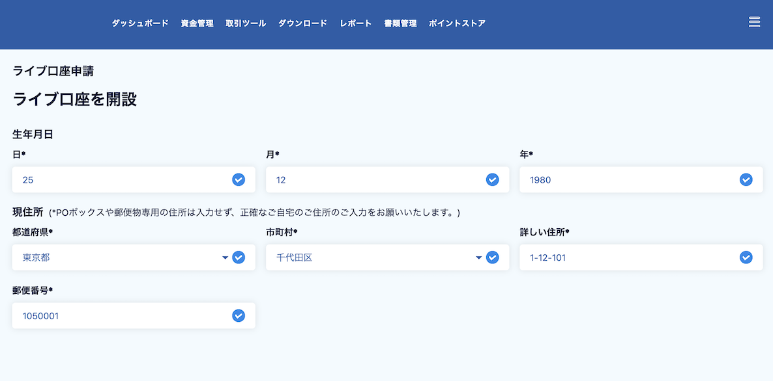Image resolution: width=773 pixels, height=381 pixels.
Task: Click the prefecture field showing 東京都
Action: pos(134,257)
